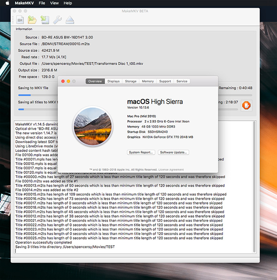Switch to the Displays tab
The width and height of the screenshot is (277, 280).
point(114,81)
